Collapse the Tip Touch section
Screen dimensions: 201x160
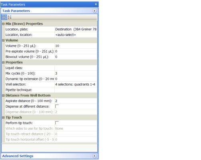coord(3,118)
